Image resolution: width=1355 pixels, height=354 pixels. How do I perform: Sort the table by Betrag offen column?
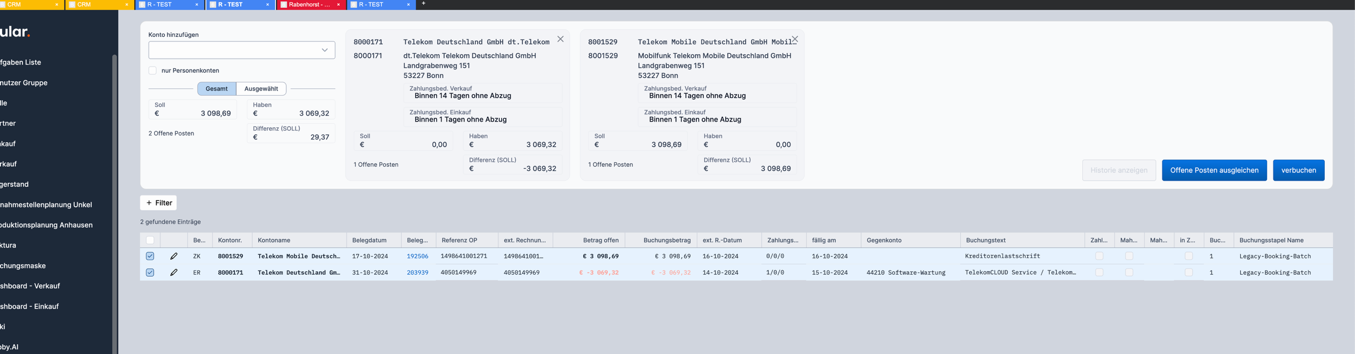[x=600, y=240]
